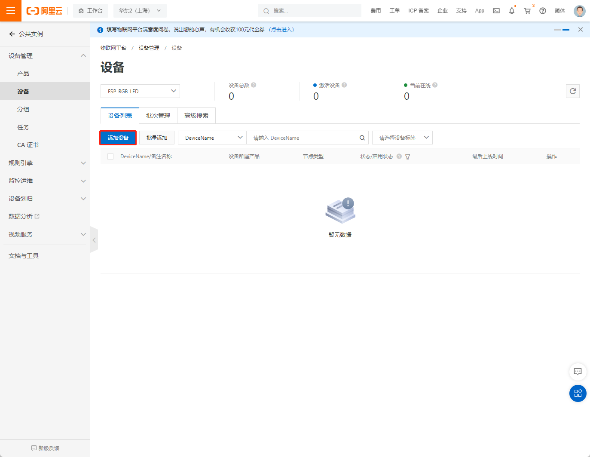The image size is (590, 457).
Task: Open the survey via 点击进入 link
Action: [281, 29]
